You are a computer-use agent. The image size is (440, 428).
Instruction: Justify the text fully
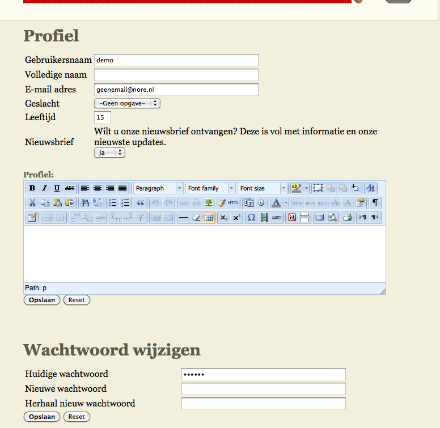pos(122,188)
